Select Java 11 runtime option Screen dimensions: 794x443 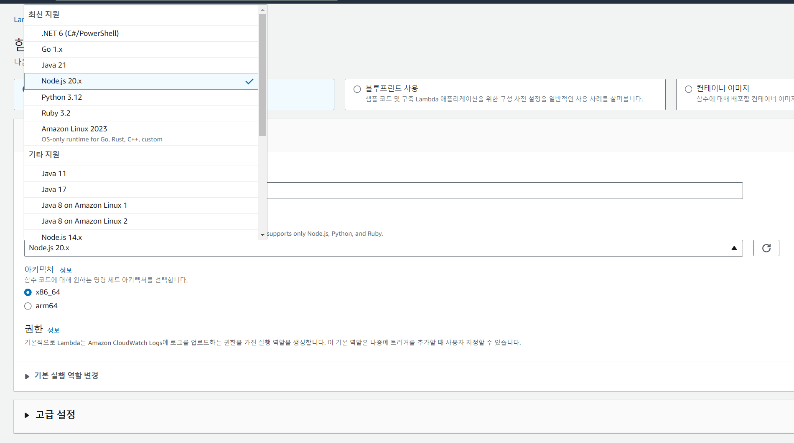(x=141, y=174)
